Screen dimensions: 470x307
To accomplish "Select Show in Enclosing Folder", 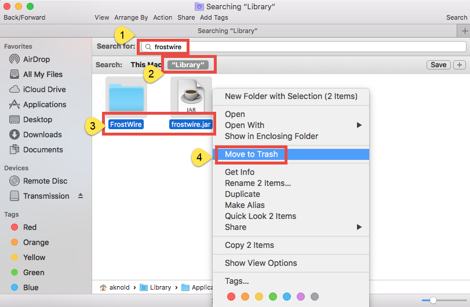I will 291,136.
